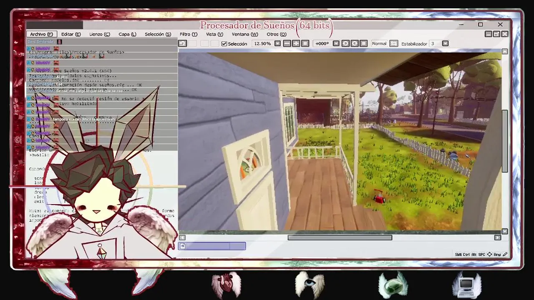Open the Capa menu
534x300 pixels.
pyautogui.click(x=127, y=34)
